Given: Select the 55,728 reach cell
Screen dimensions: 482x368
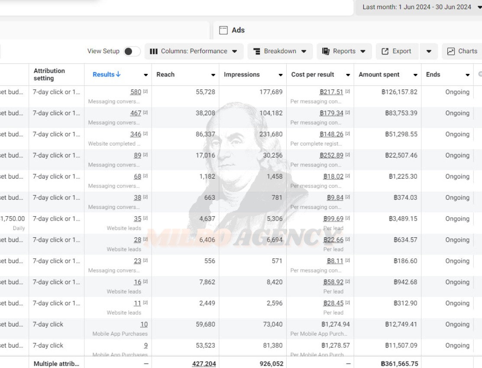Looking at the screenshot, I should click(x=205, y=92).
